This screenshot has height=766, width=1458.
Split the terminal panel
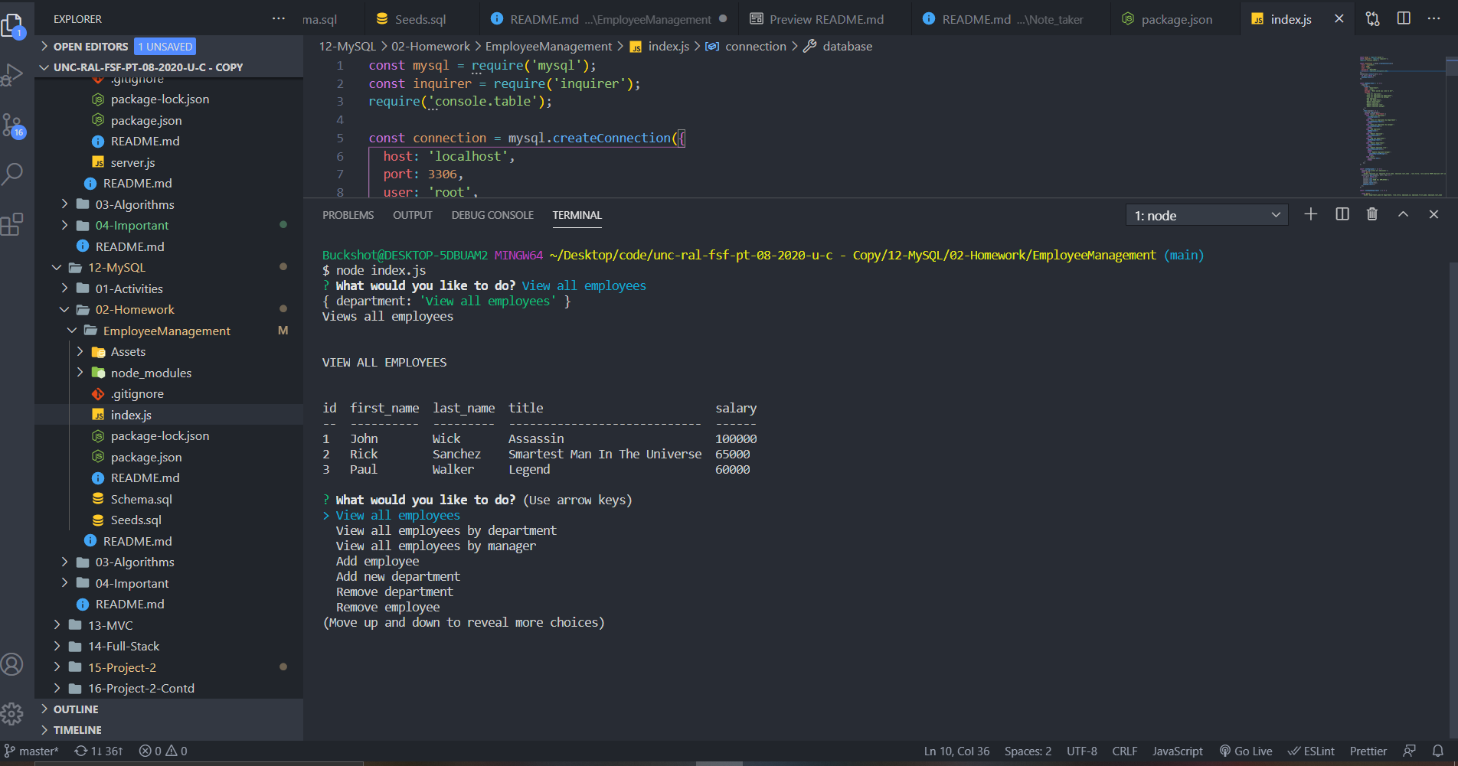[1342, 214]
